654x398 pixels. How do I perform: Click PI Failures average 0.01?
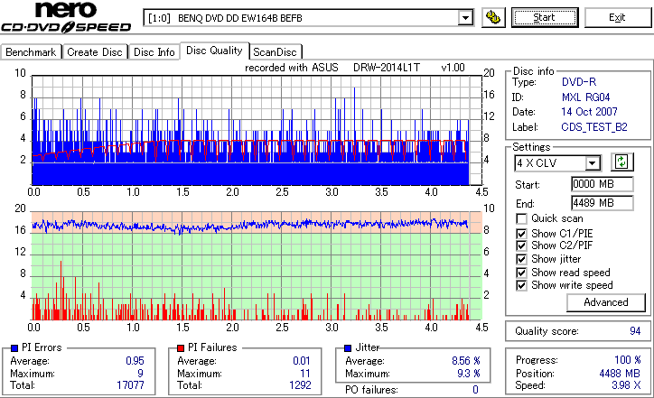tap(302, 360)
